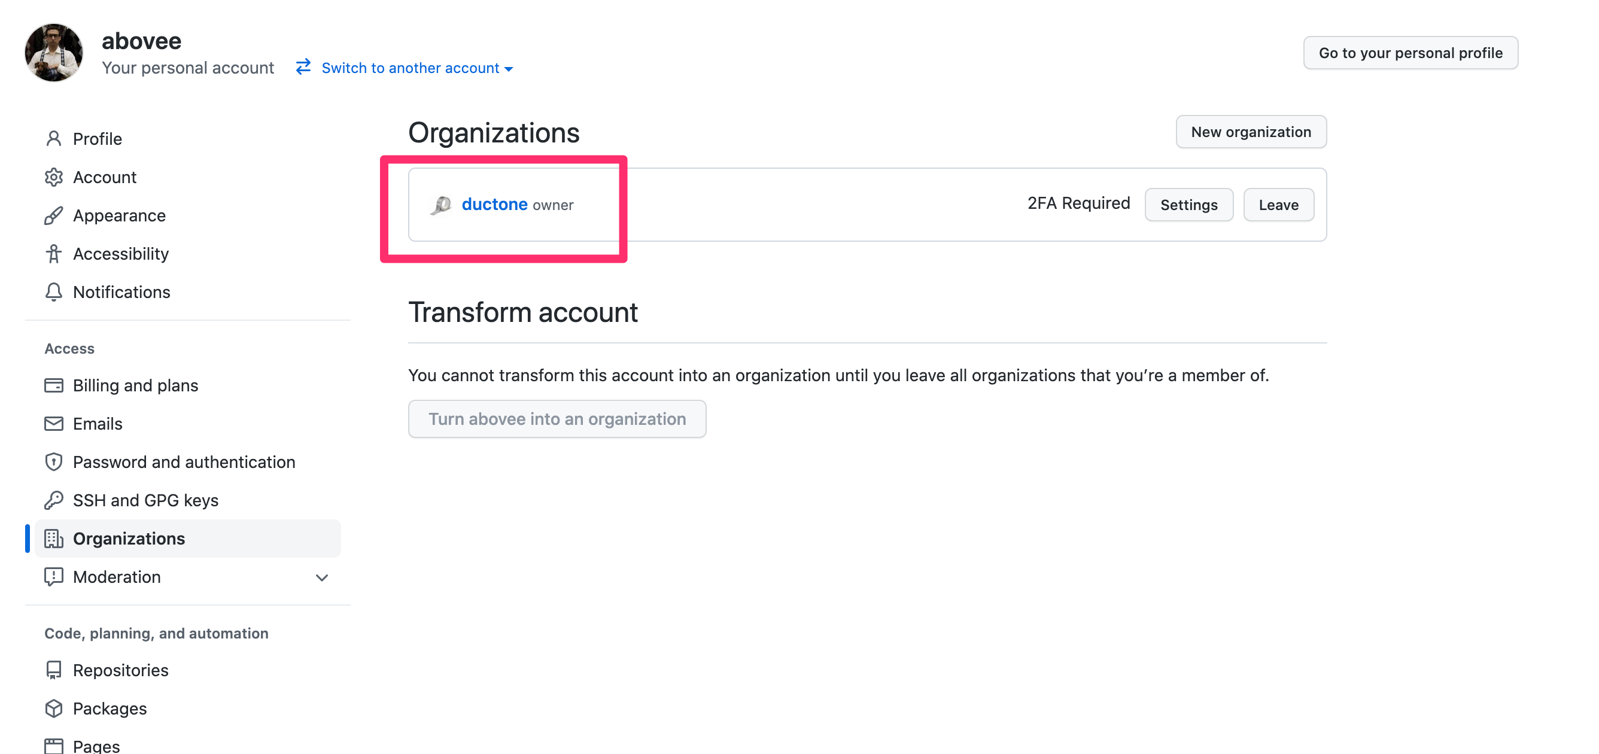
Task: Click the Billing and plans credit card icon
Action: point(54,385)
